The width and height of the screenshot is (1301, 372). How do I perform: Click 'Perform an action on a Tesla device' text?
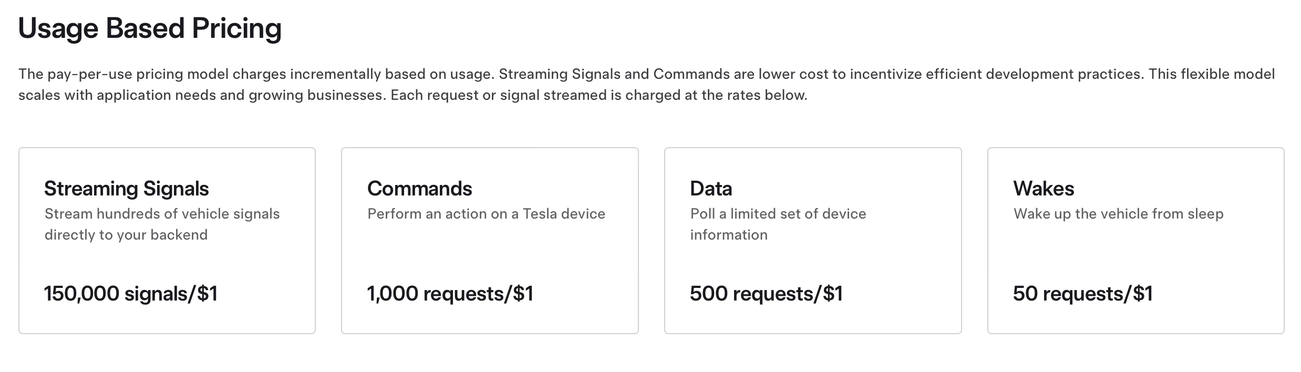(487, 214)
